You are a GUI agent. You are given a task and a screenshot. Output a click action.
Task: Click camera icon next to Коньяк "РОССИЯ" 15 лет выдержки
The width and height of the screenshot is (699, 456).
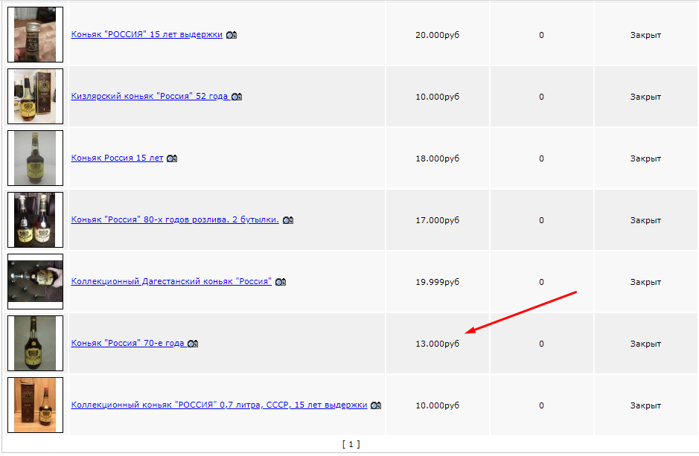pyautogui.click(x=232, y=35)
